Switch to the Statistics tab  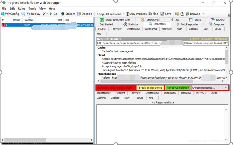(131, 24)
